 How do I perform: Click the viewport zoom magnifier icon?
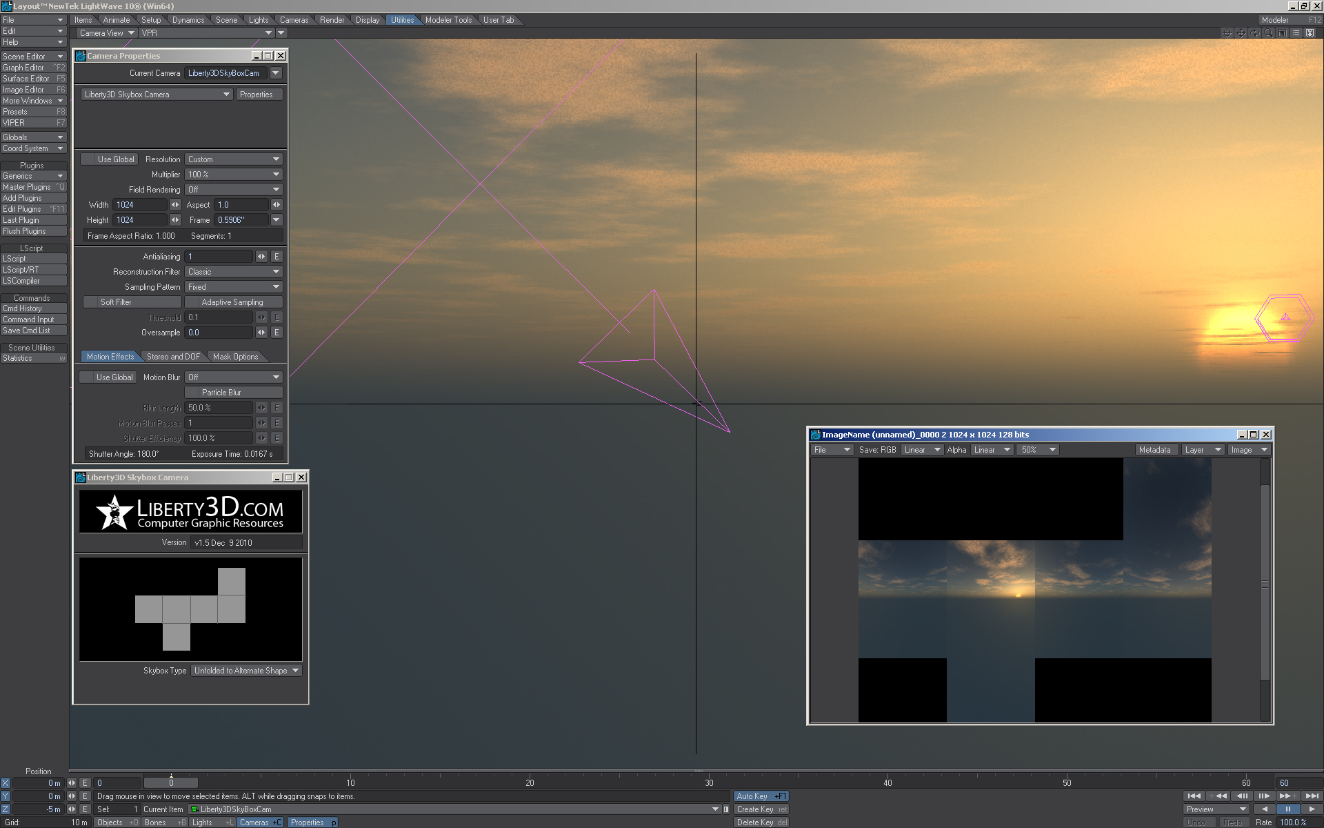pos(1268,32)
